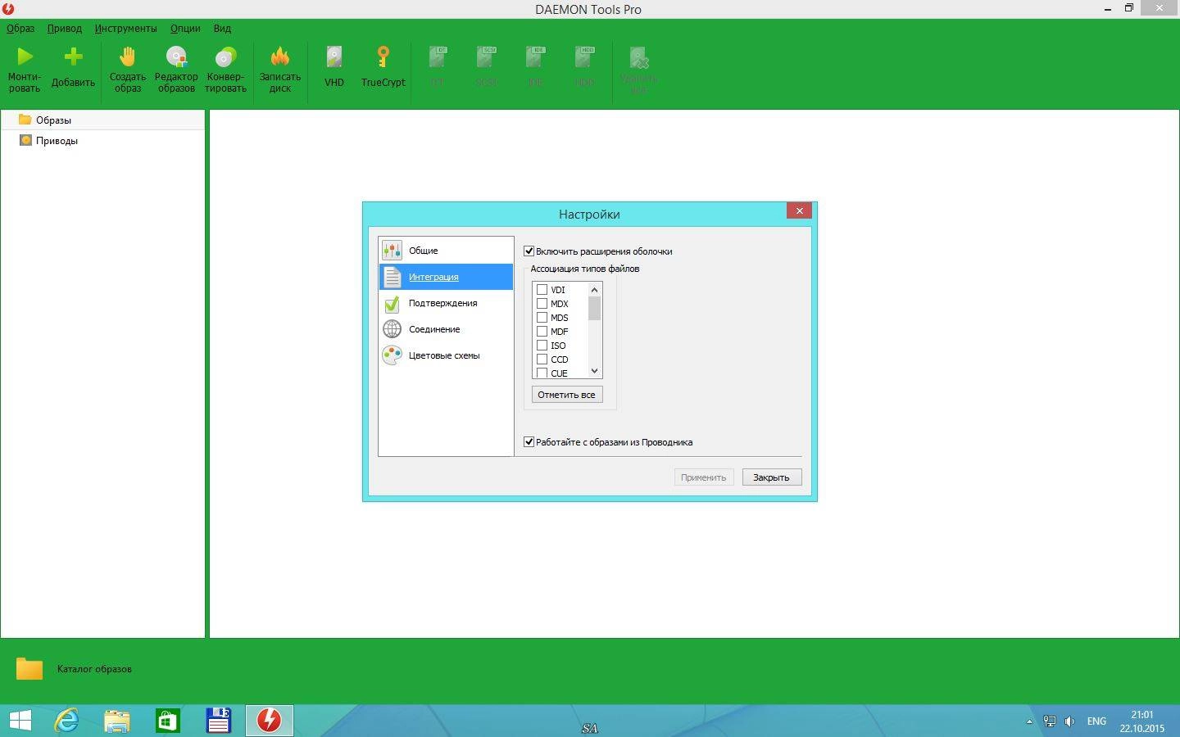Click the Применить button
This screenshot has height=737, width=1180.
coord(704,477)
